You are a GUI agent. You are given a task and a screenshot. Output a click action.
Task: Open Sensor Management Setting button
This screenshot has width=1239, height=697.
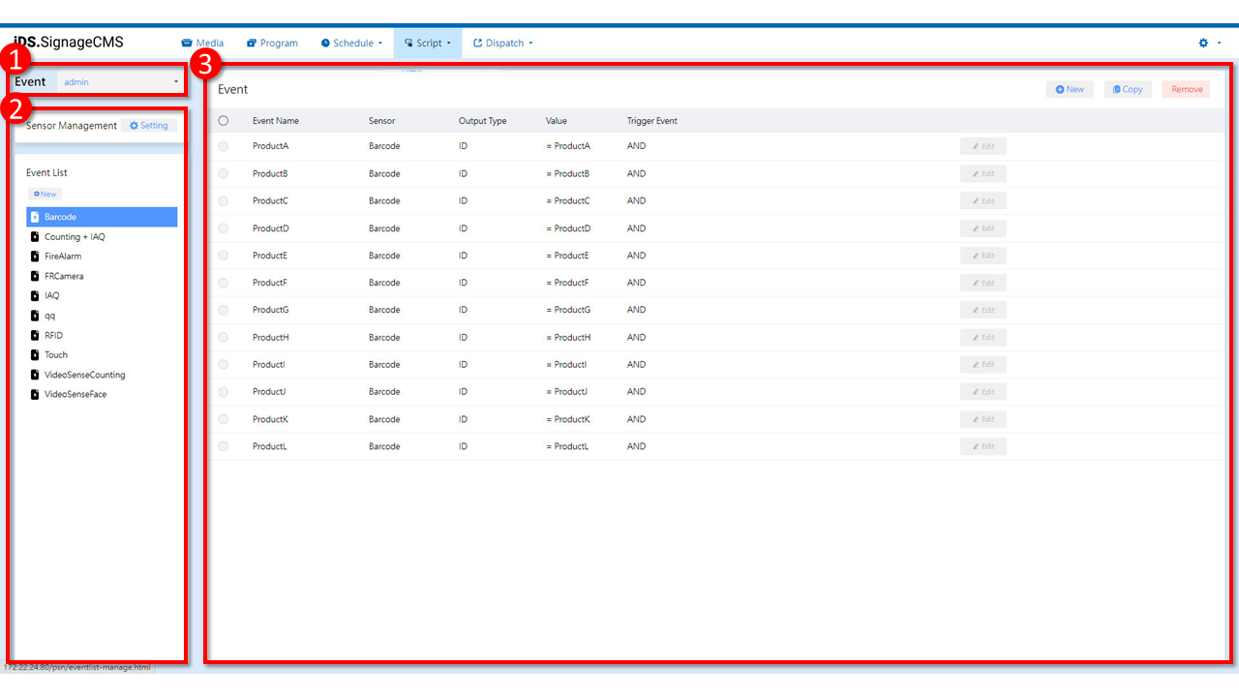pyautogui.click(x=149, y=126)
